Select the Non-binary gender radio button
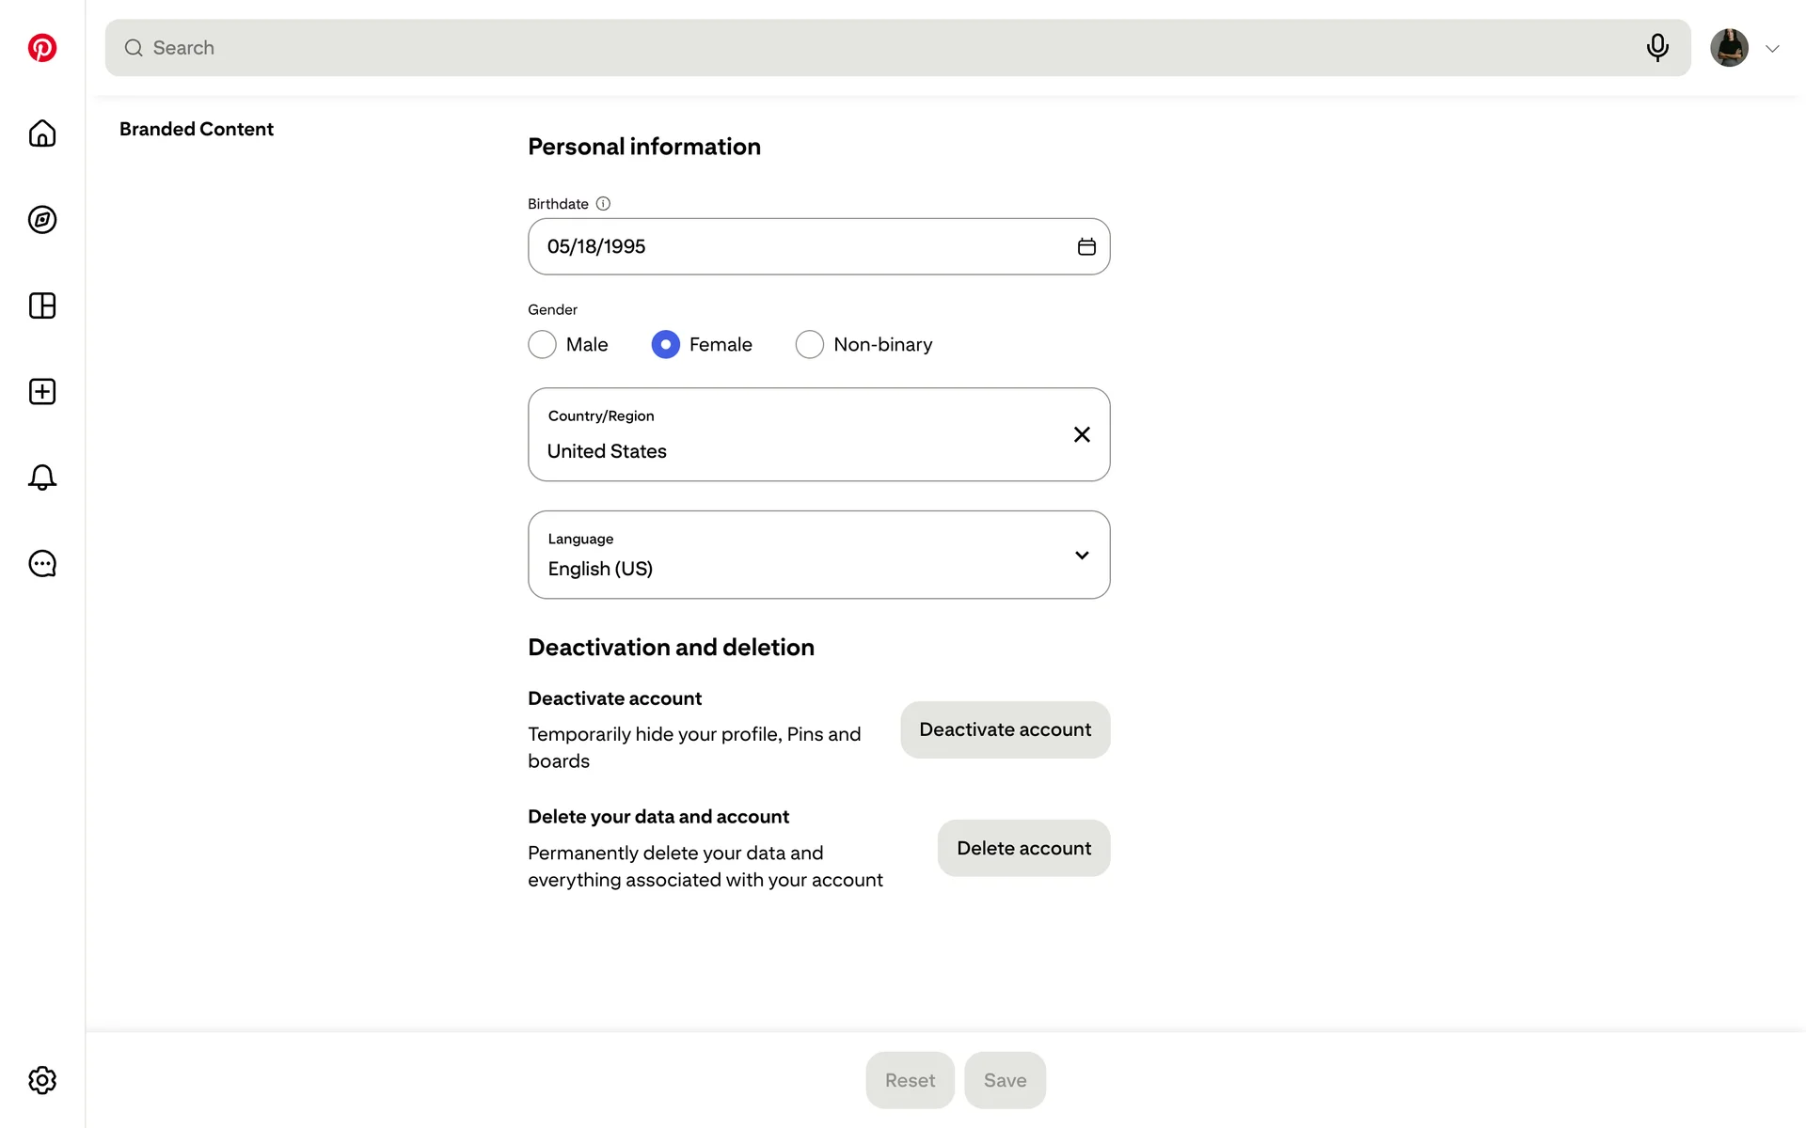 pyautogui.click(x=810, y=345)
